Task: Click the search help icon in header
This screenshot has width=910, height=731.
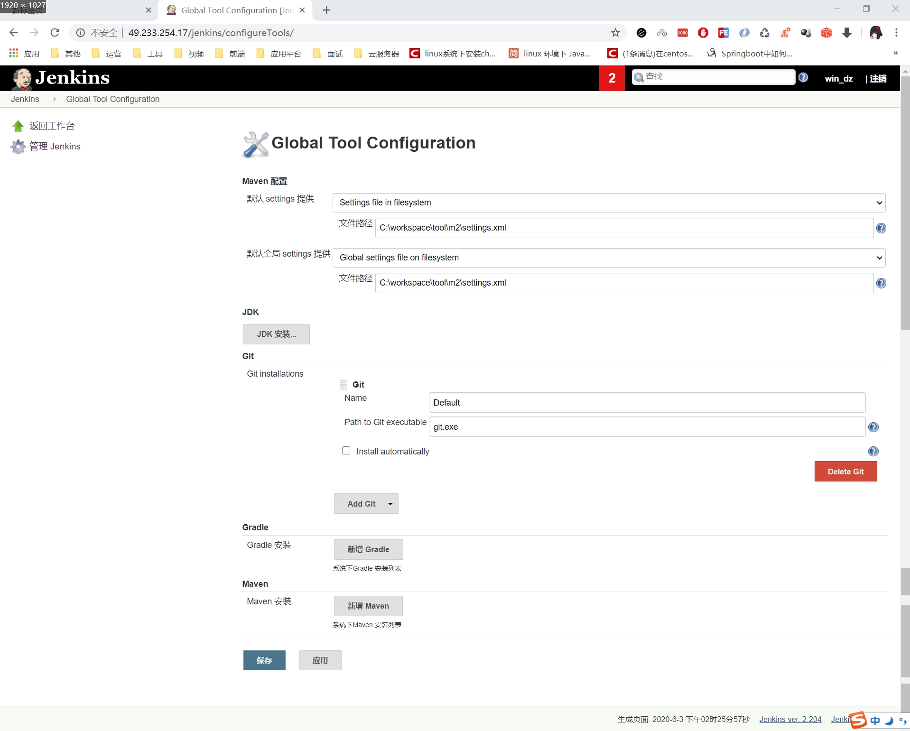Action: point(803,78)
